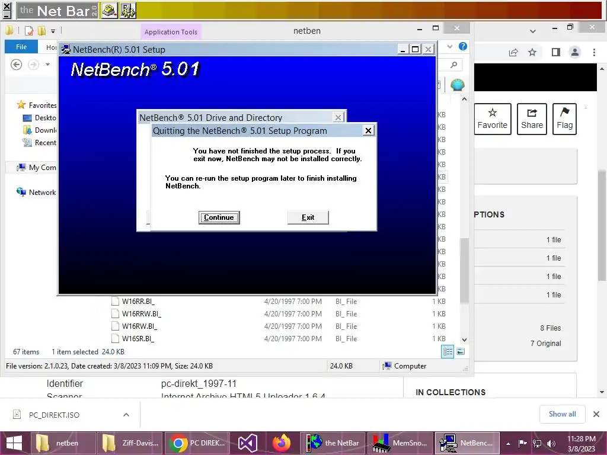Expand the Explorer ribbon chevron
Screen dimensions: 607x455
[x=450, y=46]
